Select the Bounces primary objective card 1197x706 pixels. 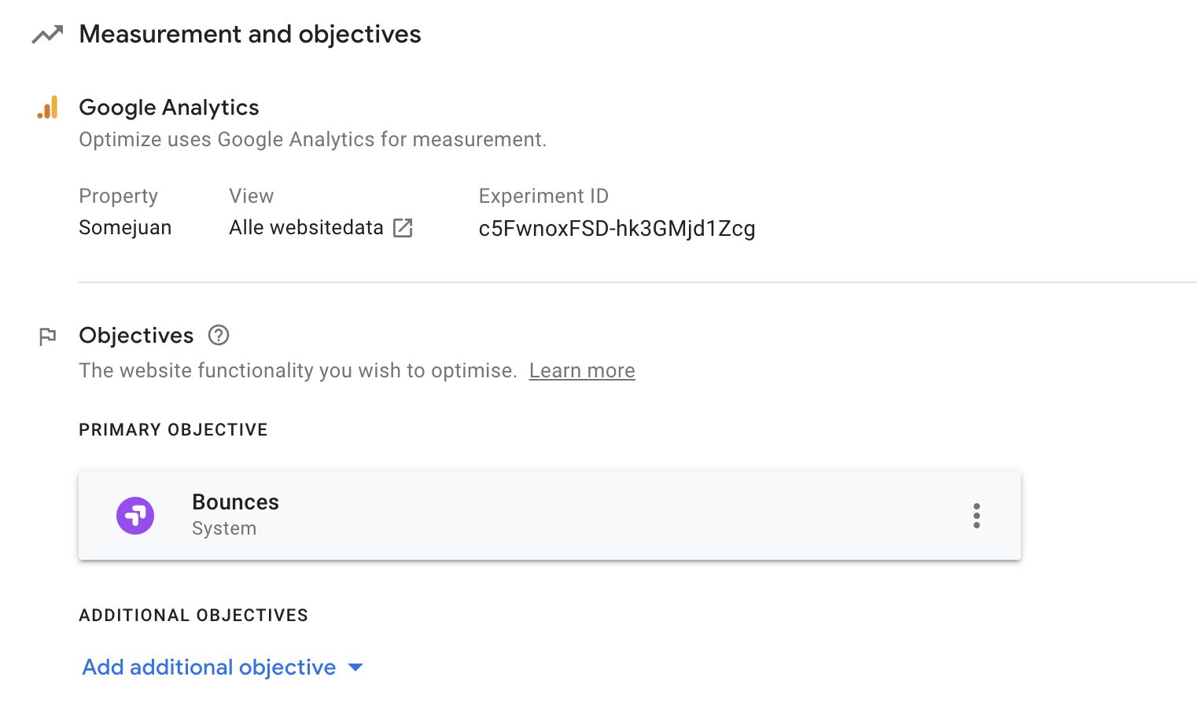click(550, 516)
